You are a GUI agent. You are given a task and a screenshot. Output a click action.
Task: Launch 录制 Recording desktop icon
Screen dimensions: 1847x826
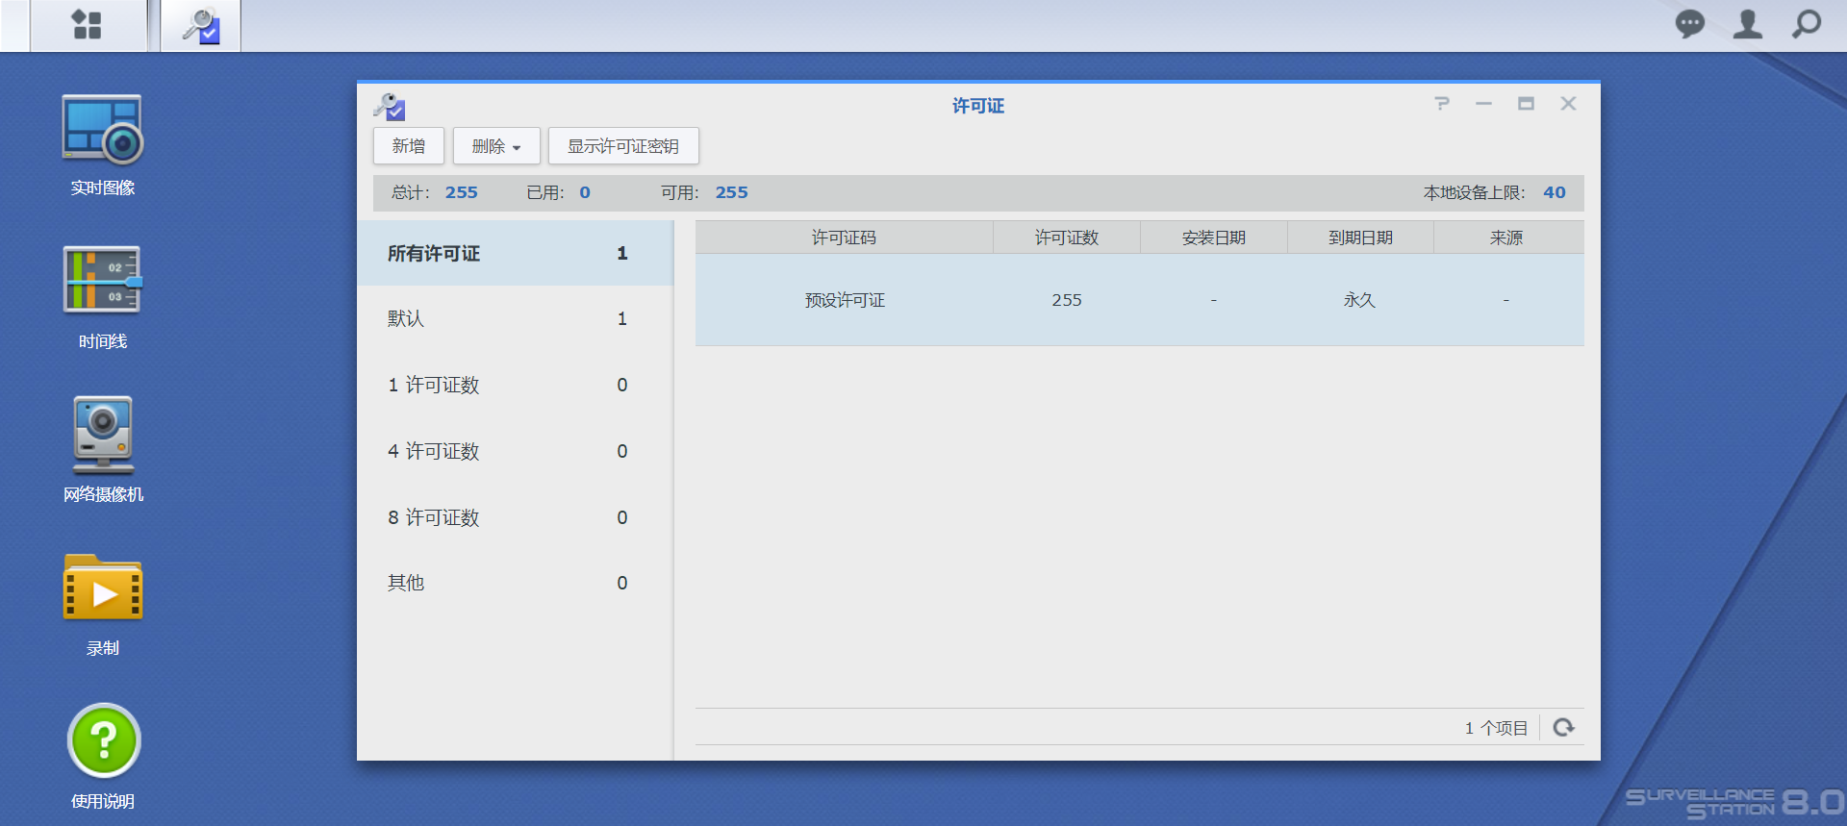pyautogui.click(x=103, y=605)
